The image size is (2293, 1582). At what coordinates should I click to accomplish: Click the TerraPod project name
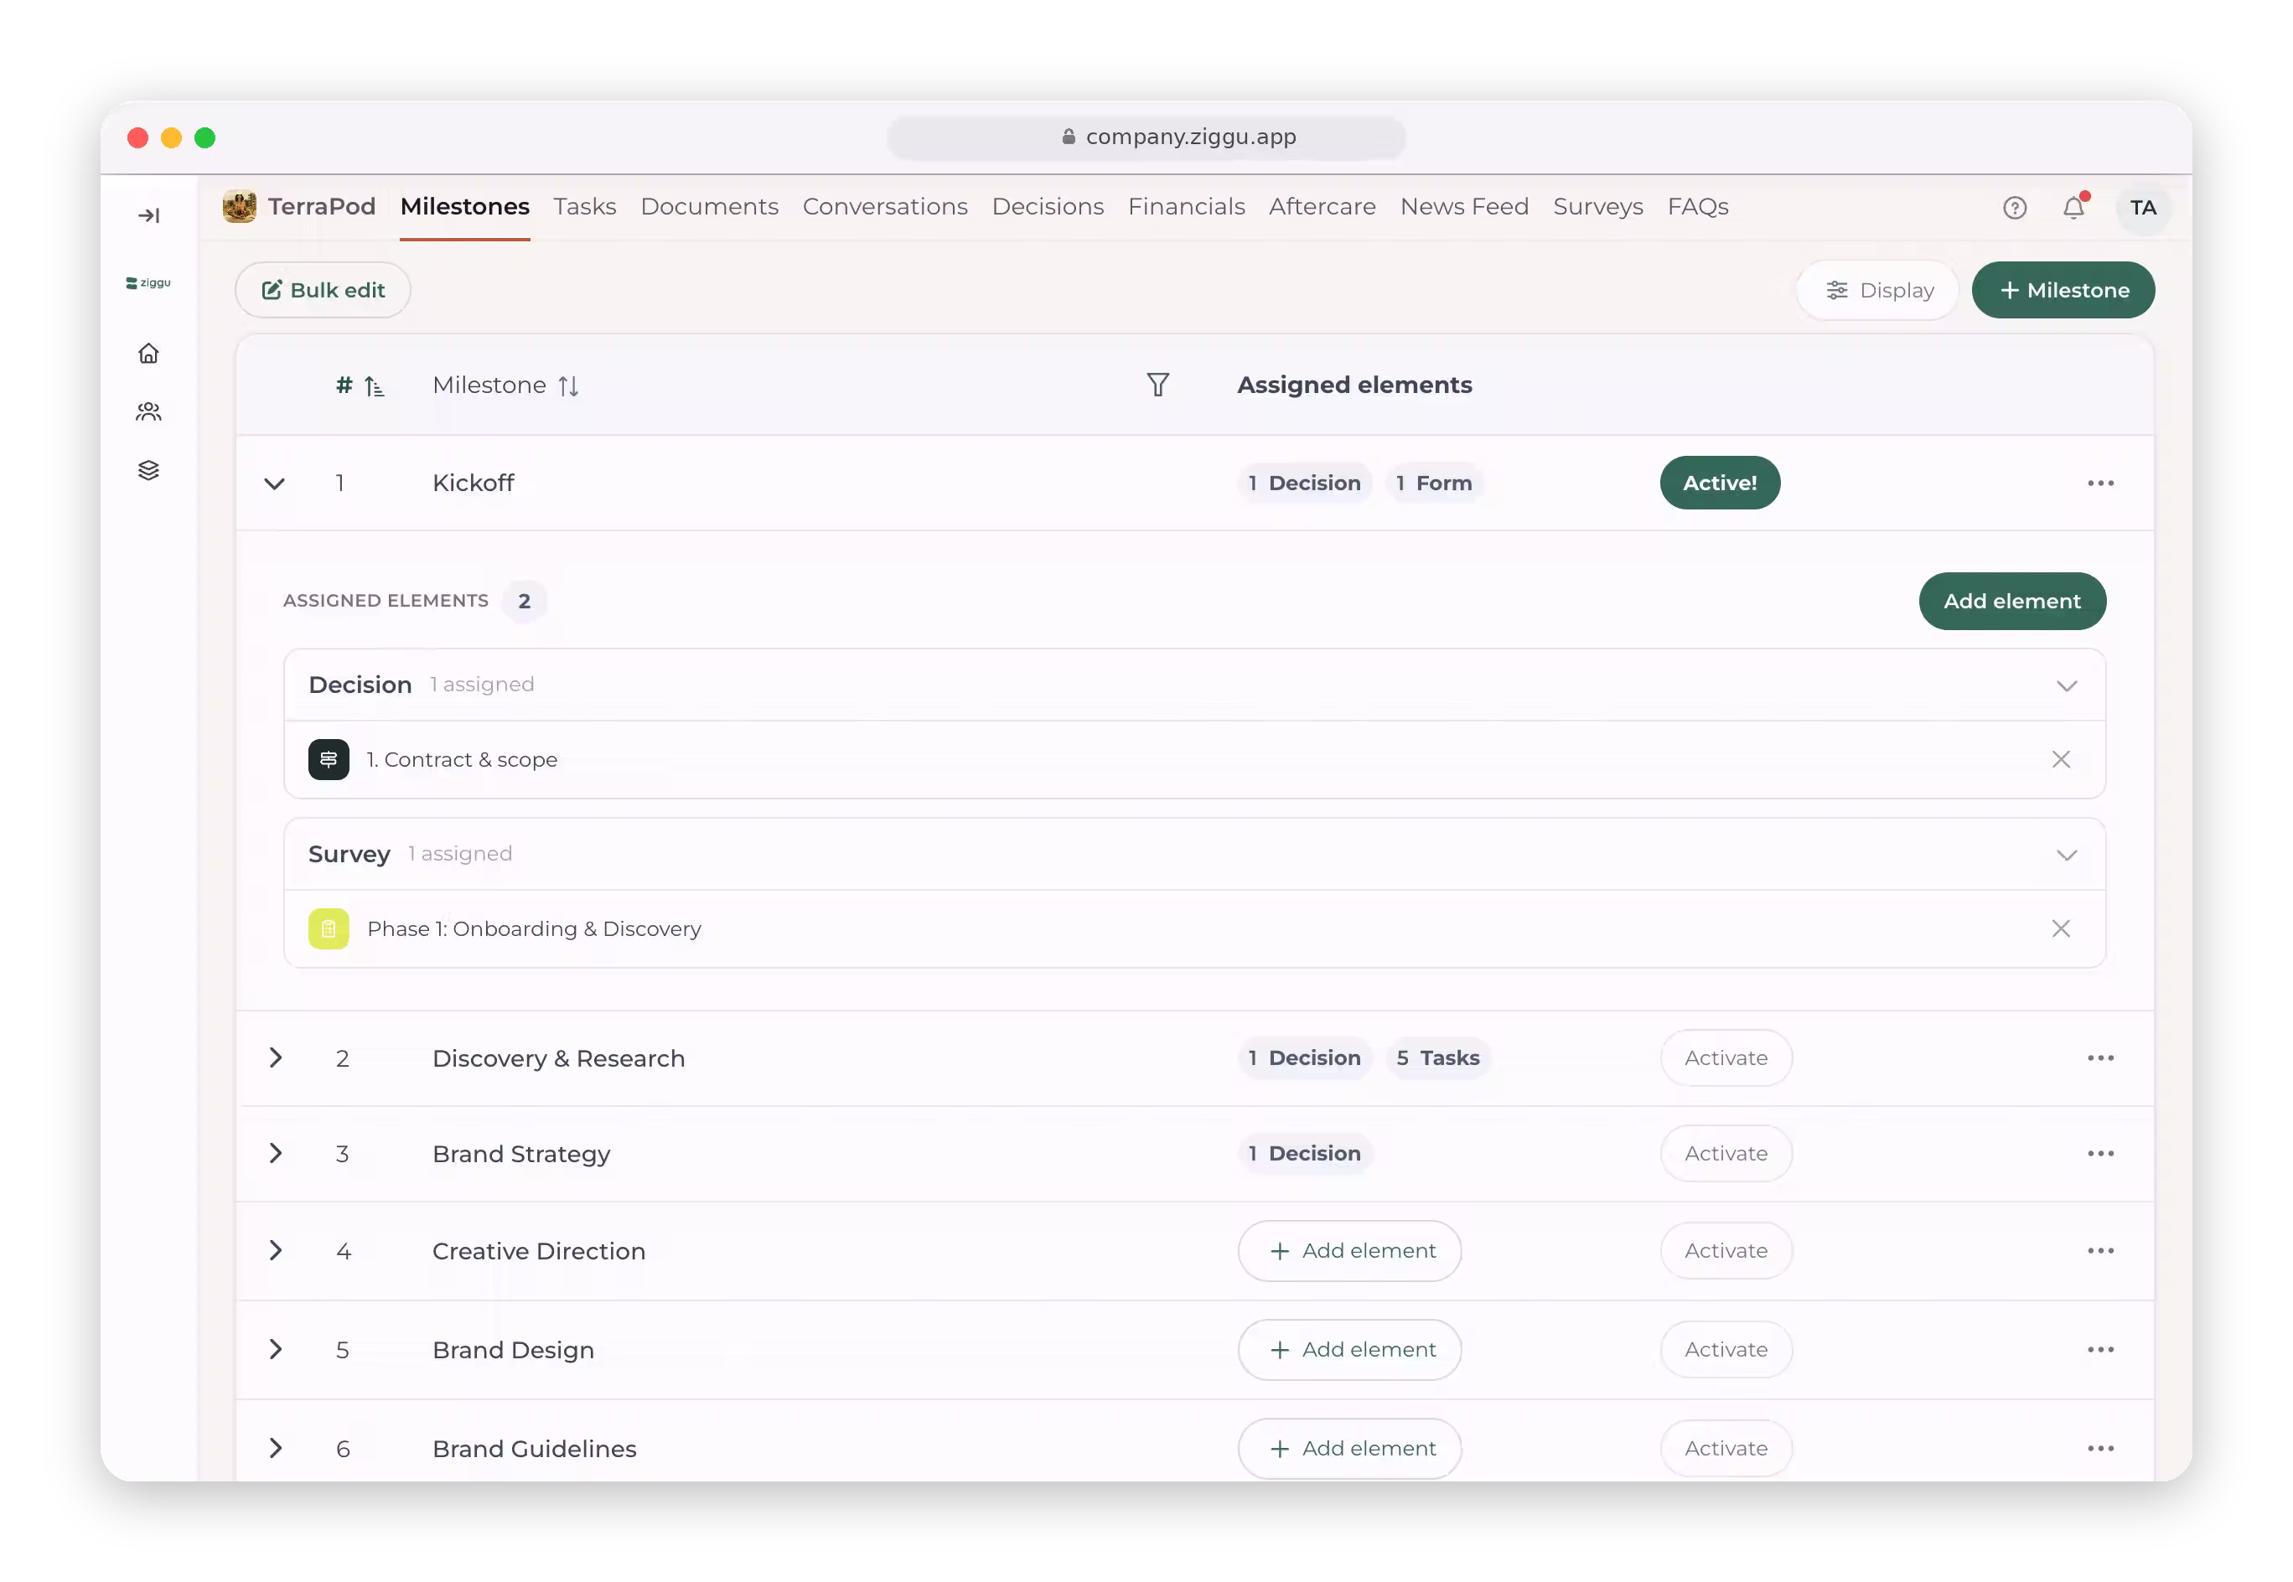pyautogui.click(x=321, y=206)
